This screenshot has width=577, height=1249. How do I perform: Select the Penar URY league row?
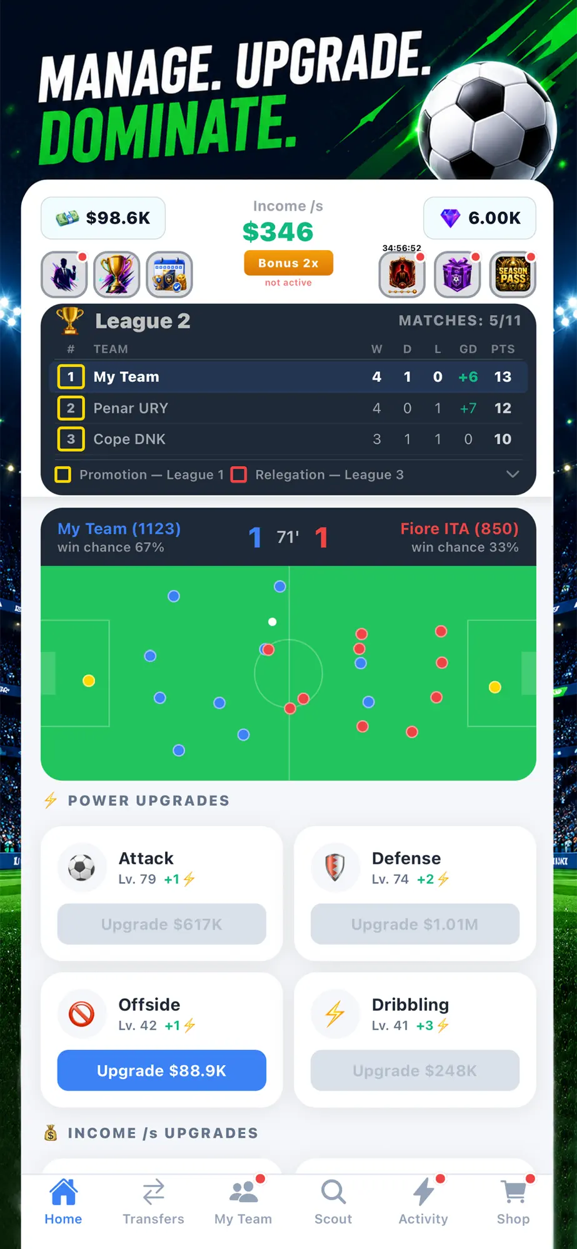coord(288,408)
